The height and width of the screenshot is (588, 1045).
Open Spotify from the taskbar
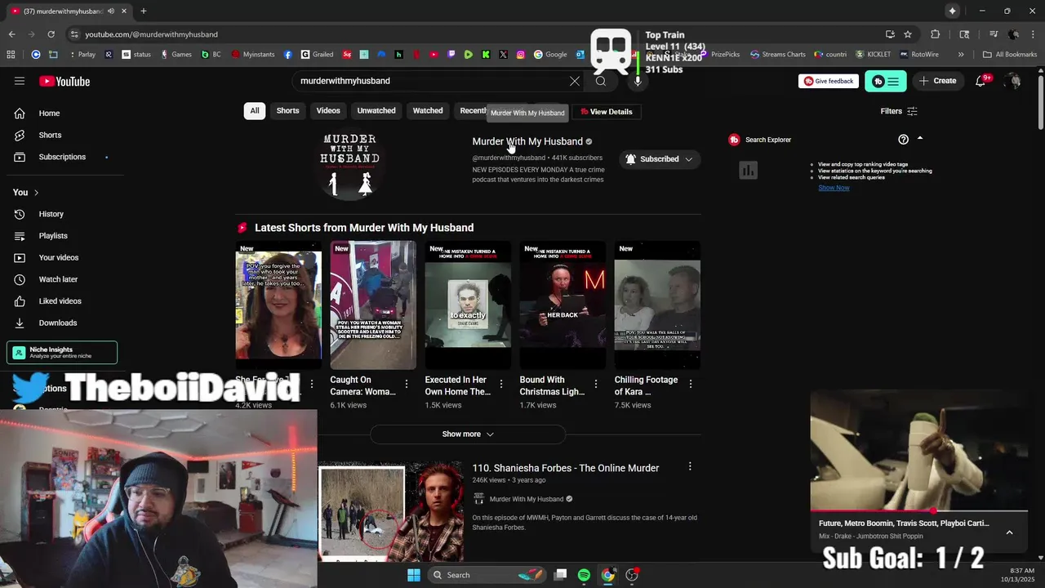click(x=584, y=575)
